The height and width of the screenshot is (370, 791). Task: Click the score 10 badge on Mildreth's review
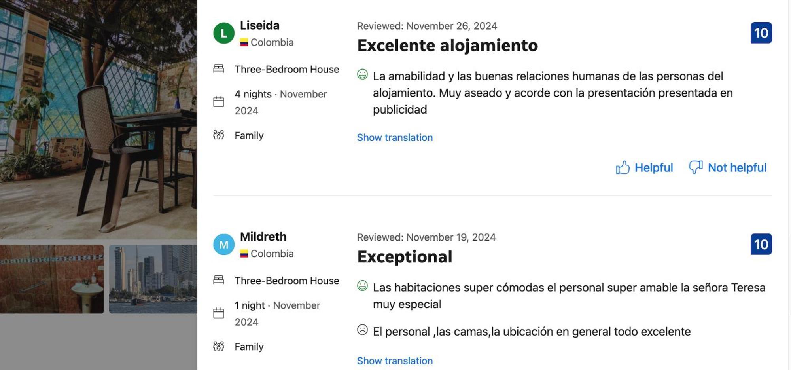click(x=761, y=244)
